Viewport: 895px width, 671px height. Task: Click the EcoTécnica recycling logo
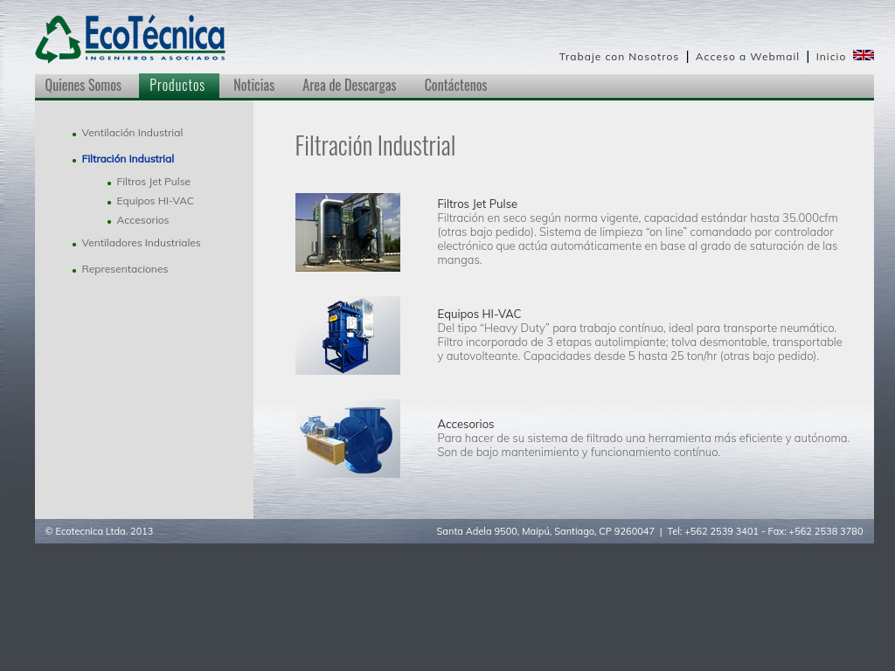131,37
